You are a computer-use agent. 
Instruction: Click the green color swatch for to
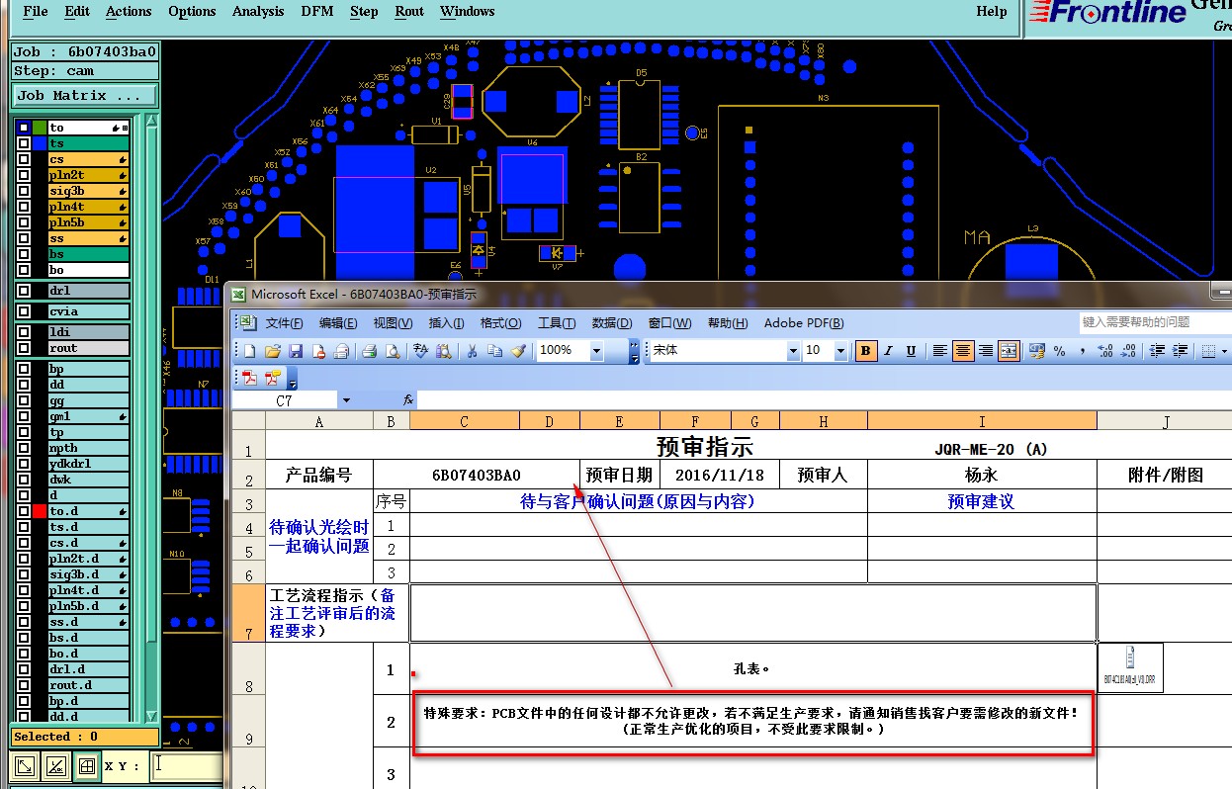click(40, 128)
